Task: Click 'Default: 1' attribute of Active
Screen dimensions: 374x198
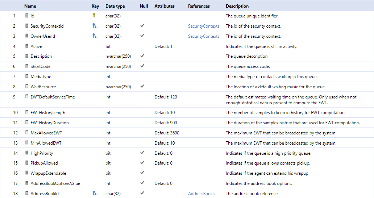Action: coord(163,47)
